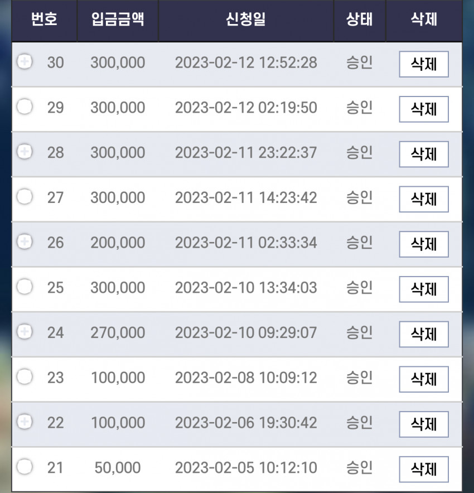
Task: Click 삭제 for row 28
Action: [424, 154]
